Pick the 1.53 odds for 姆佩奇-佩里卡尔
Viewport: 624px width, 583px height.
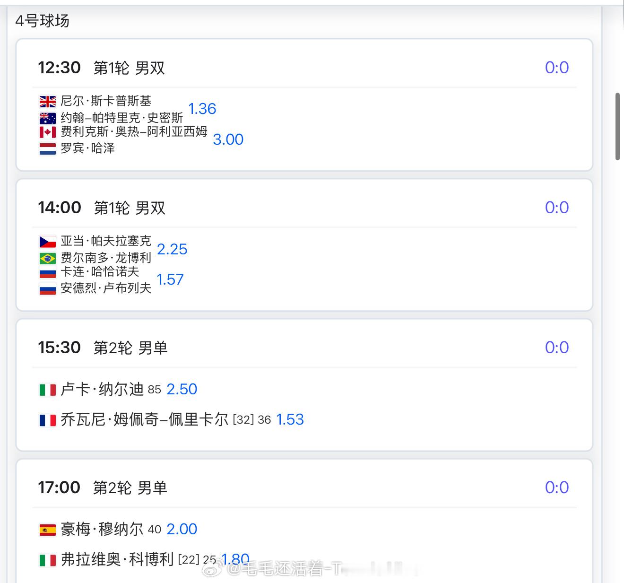290,419
